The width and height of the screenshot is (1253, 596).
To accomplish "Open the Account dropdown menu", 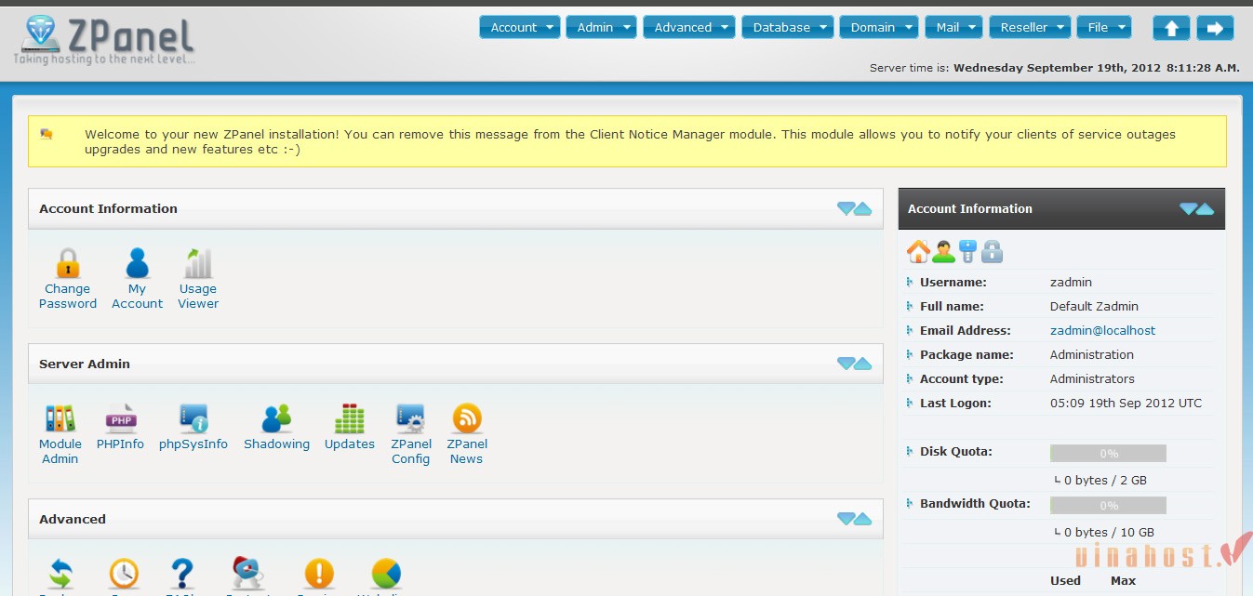I will [x=520, y=27].
